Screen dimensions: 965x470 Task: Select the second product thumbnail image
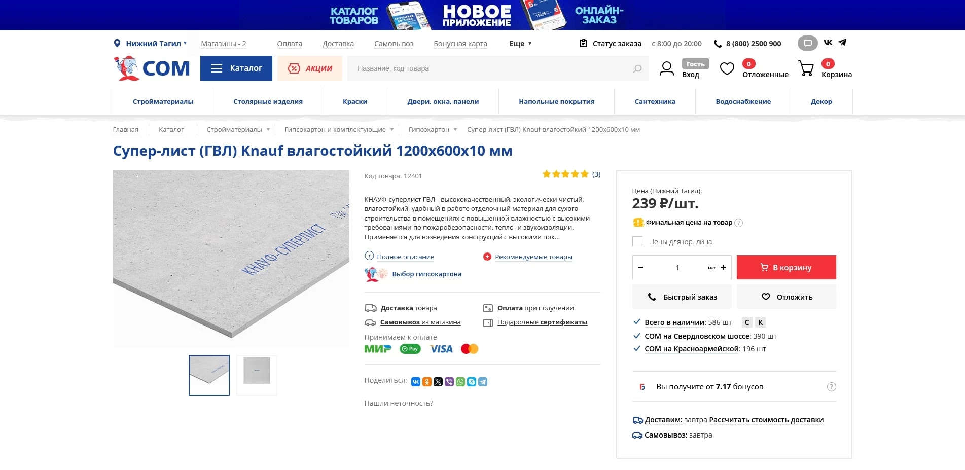point(257,375)
